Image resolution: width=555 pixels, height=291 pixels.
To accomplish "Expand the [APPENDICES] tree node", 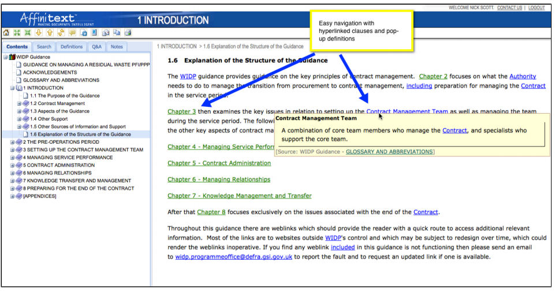I will click(x=12, y=196).
